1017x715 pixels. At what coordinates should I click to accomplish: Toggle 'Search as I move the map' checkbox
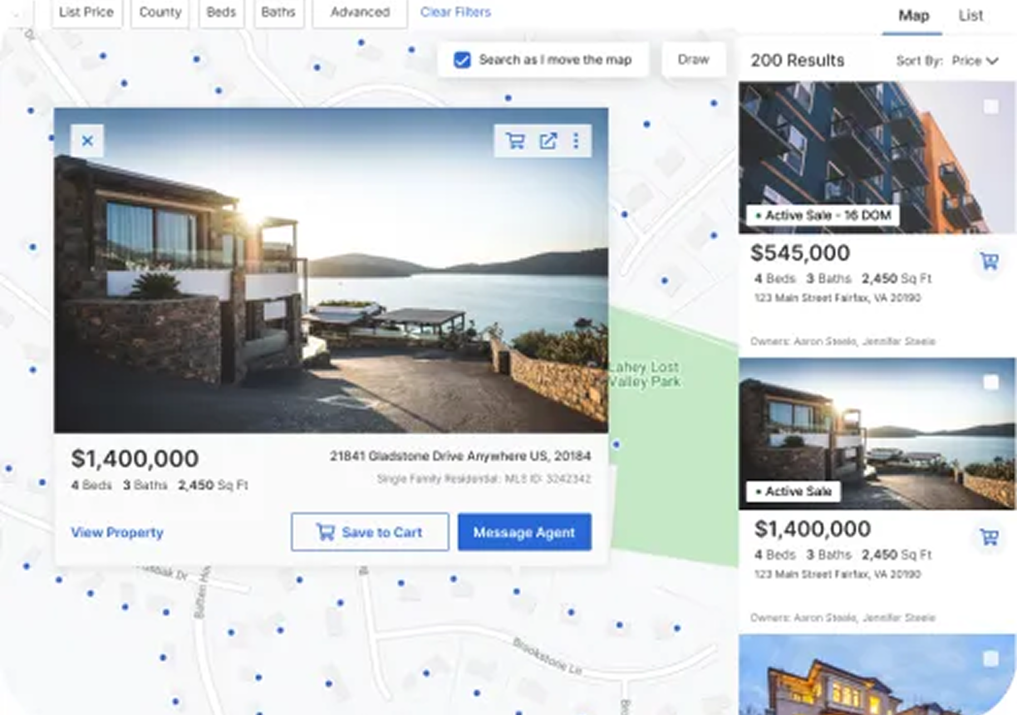coord(462,60)
